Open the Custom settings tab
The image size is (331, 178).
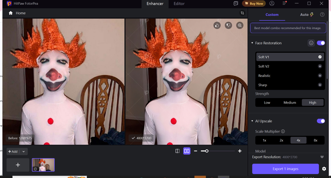point(272,15)
